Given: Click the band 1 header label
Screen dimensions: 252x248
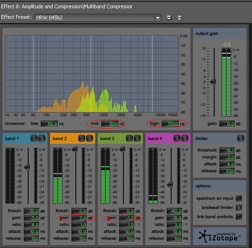Looking at the screenshot, I should (12, 139).
